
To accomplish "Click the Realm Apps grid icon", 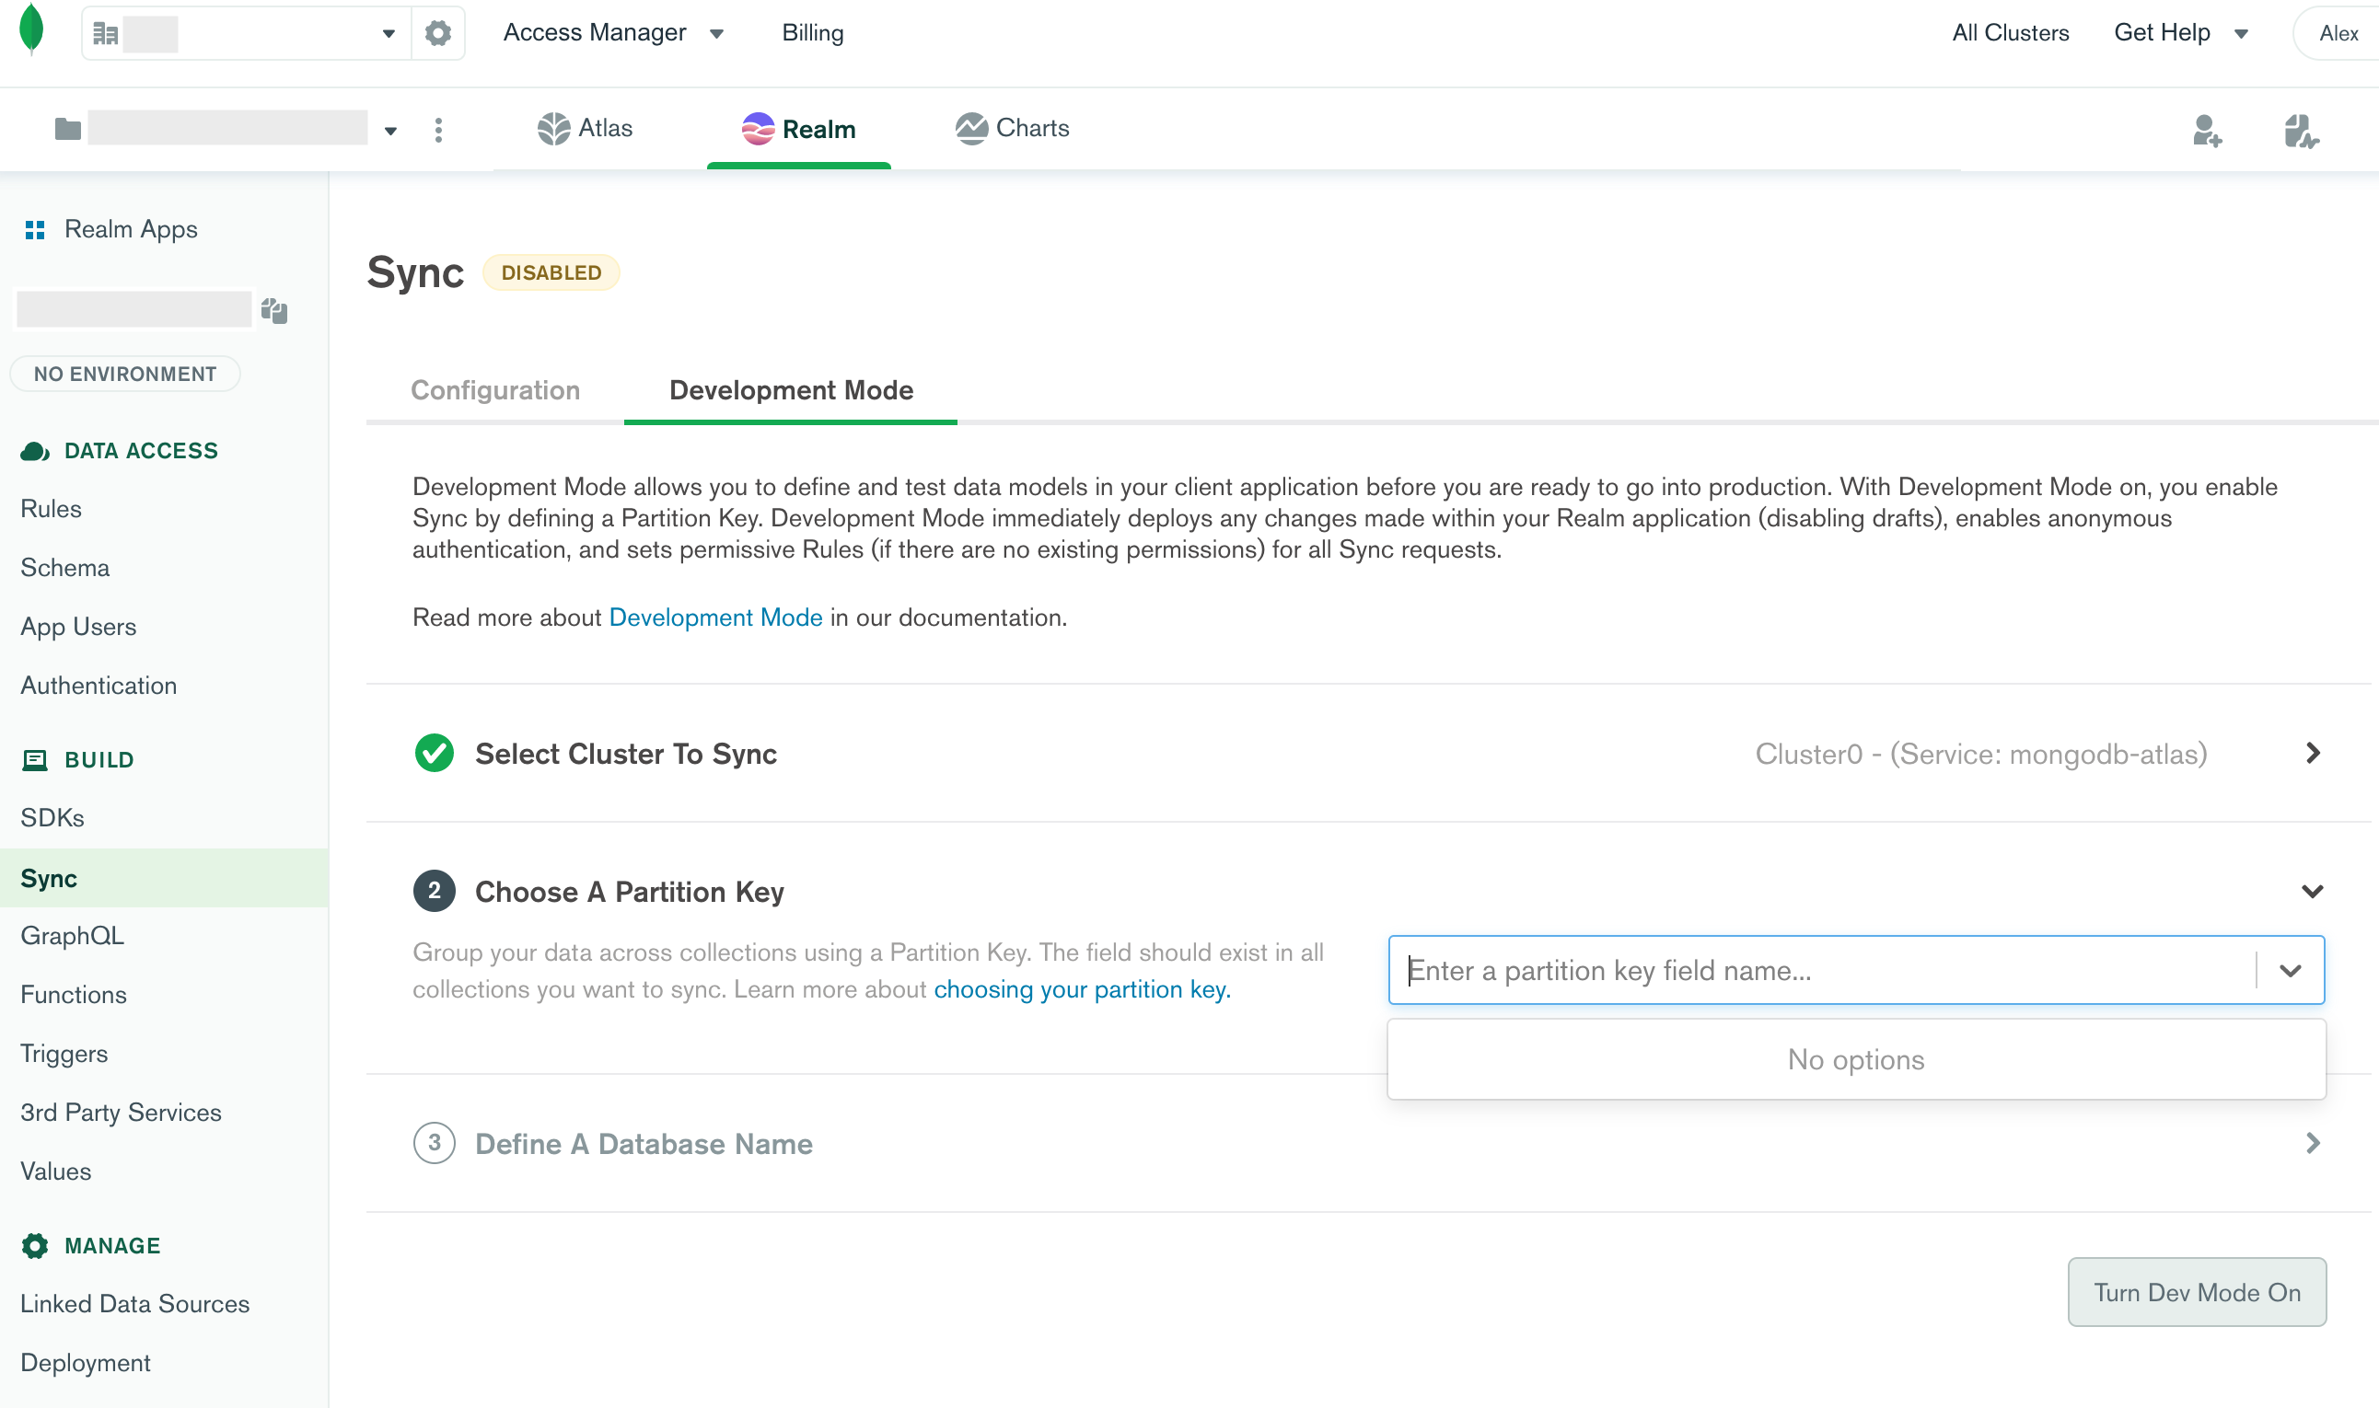I will point(35,230).
